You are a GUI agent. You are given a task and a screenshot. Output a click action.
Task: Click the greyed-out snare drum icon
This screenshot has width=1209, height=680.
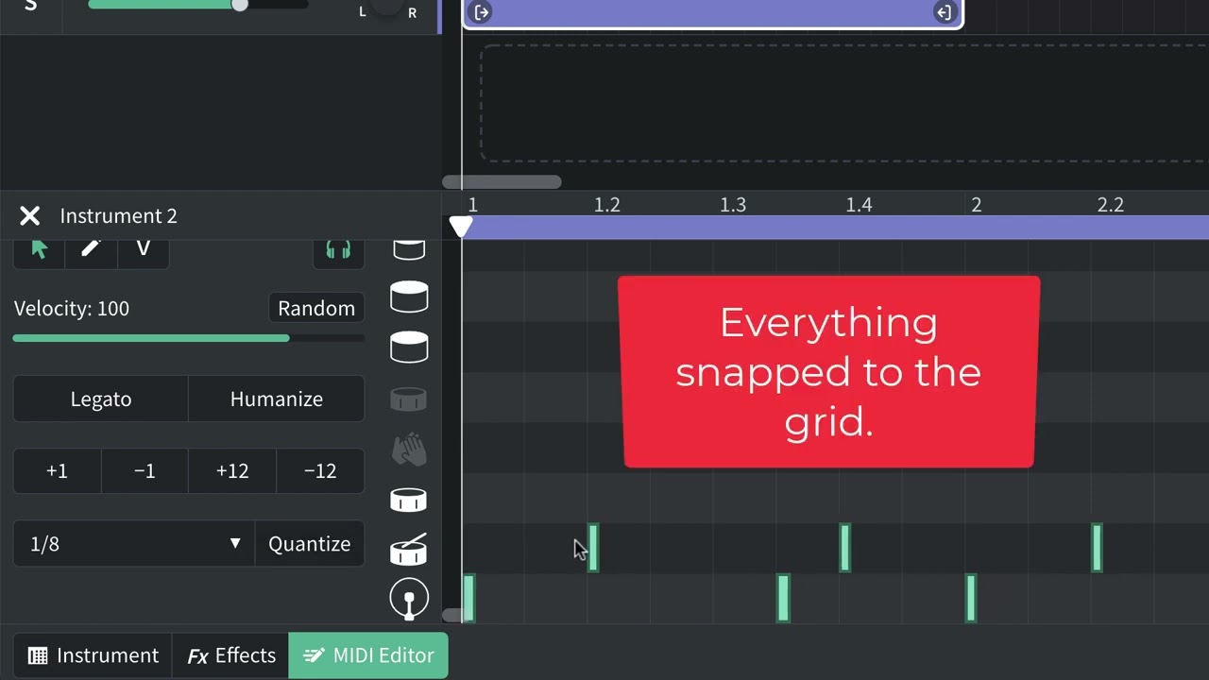[x=408, y=399]
